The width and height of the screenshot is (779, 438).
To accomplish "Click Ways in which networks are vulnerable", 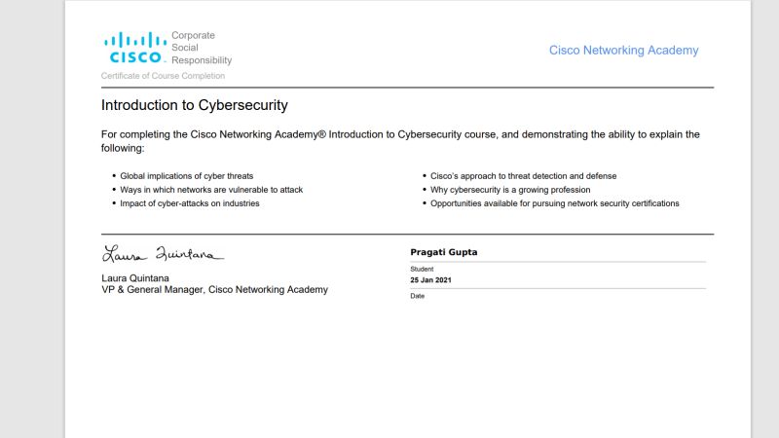I will [x=211, y=190].
